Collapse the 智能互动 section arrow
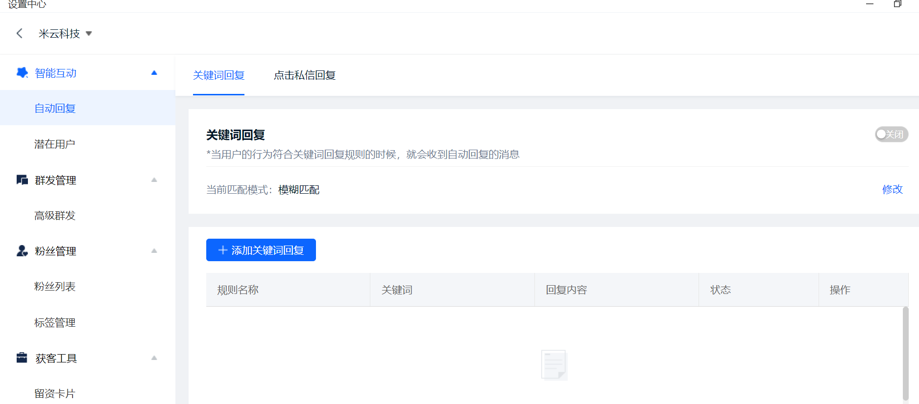Screen dimensions: 919x404 154,73
